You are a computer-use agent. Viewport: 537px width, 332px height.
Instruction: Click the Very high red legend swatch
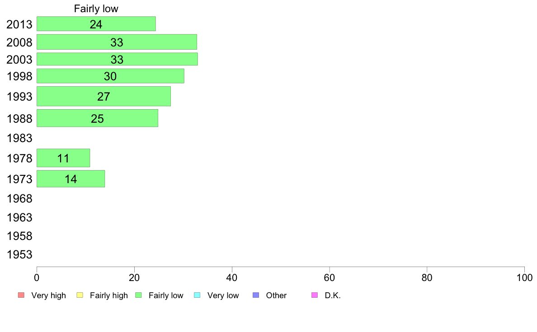tap(21, 295)
